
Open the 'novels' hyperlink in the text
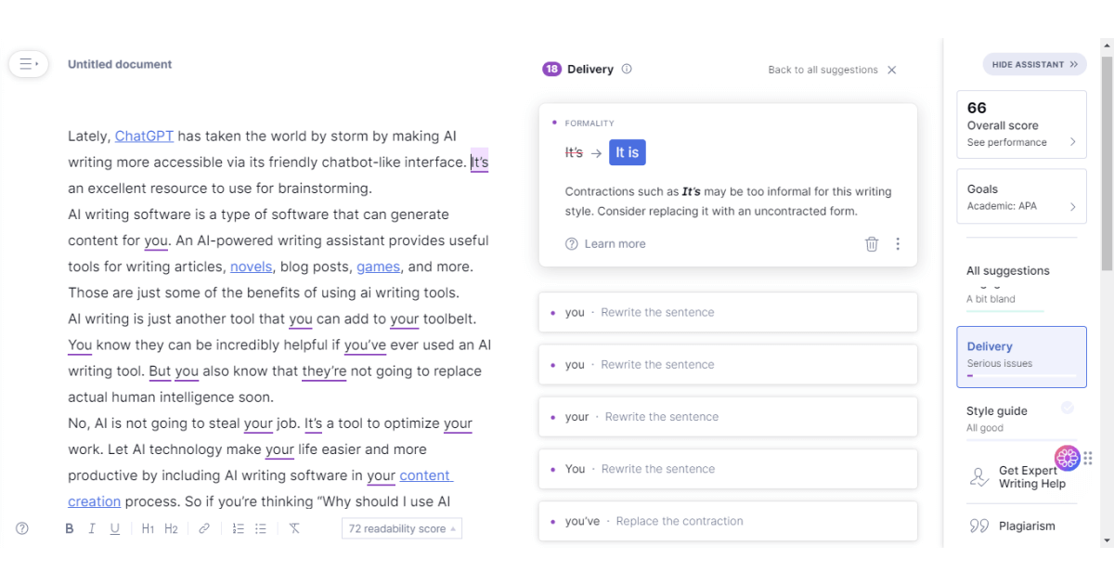click(x=252, y=266)
